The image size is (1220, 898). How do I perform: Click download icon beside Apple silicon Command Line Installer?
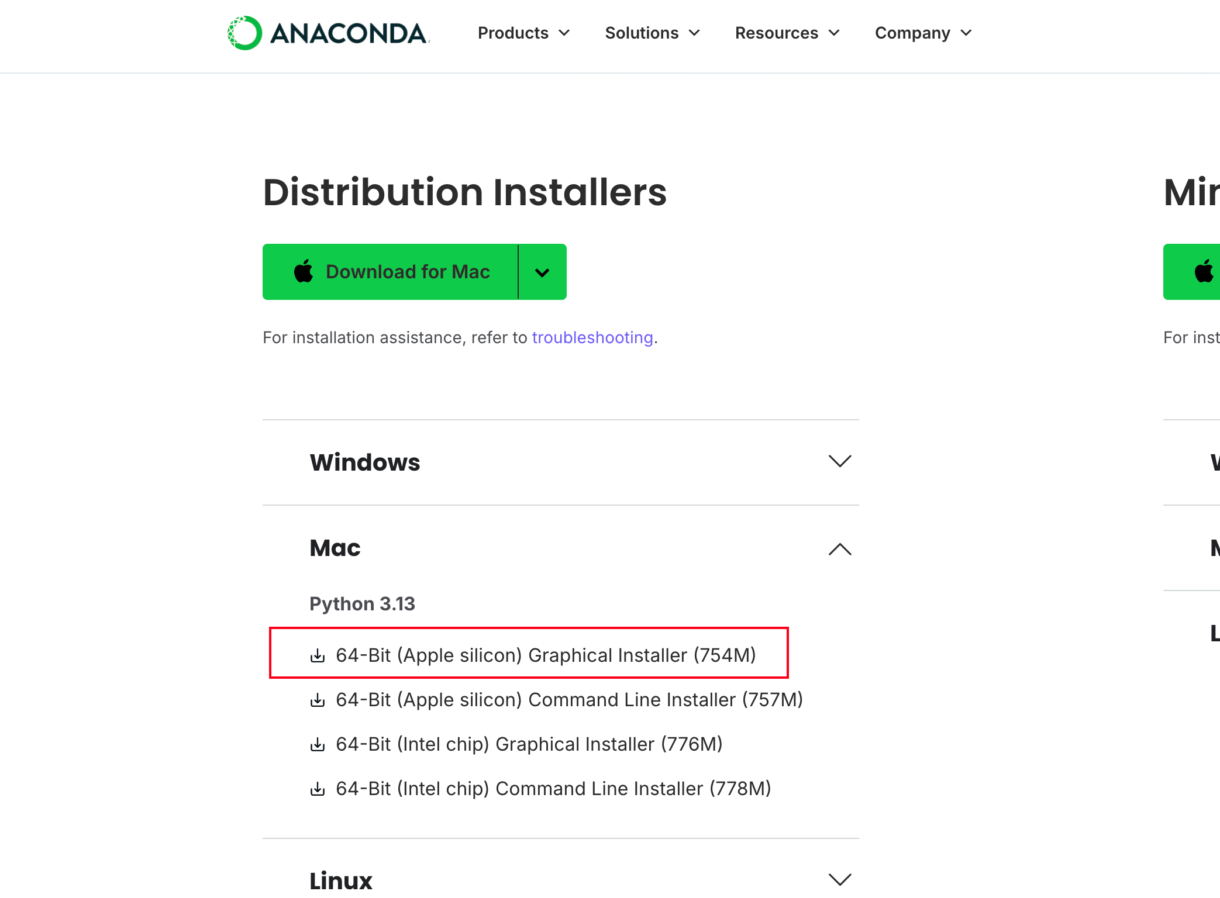point(318,700)
